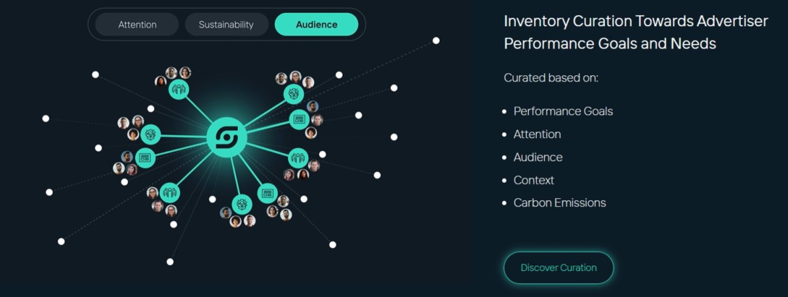Select the highlighted Audience tab
This screenshot has height=297, width=788.
(317, 25)
